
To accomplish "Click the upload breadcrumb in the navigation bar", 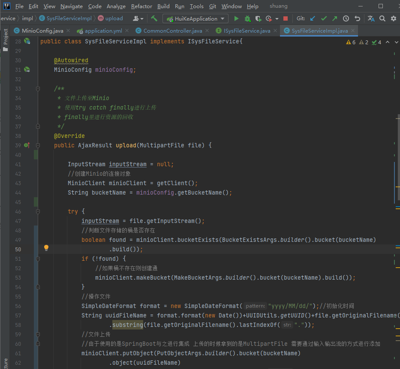I will coord(114,18).
